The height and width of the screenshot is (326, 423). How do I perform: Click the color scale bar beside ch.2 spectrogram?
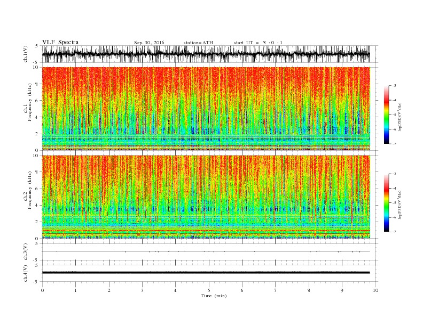pos(386,203)
